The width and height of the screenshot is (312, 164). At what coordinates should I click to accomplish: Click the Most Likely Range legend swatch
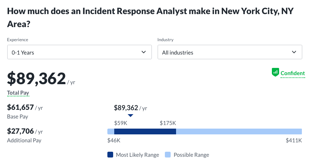(x=110, y=155)
